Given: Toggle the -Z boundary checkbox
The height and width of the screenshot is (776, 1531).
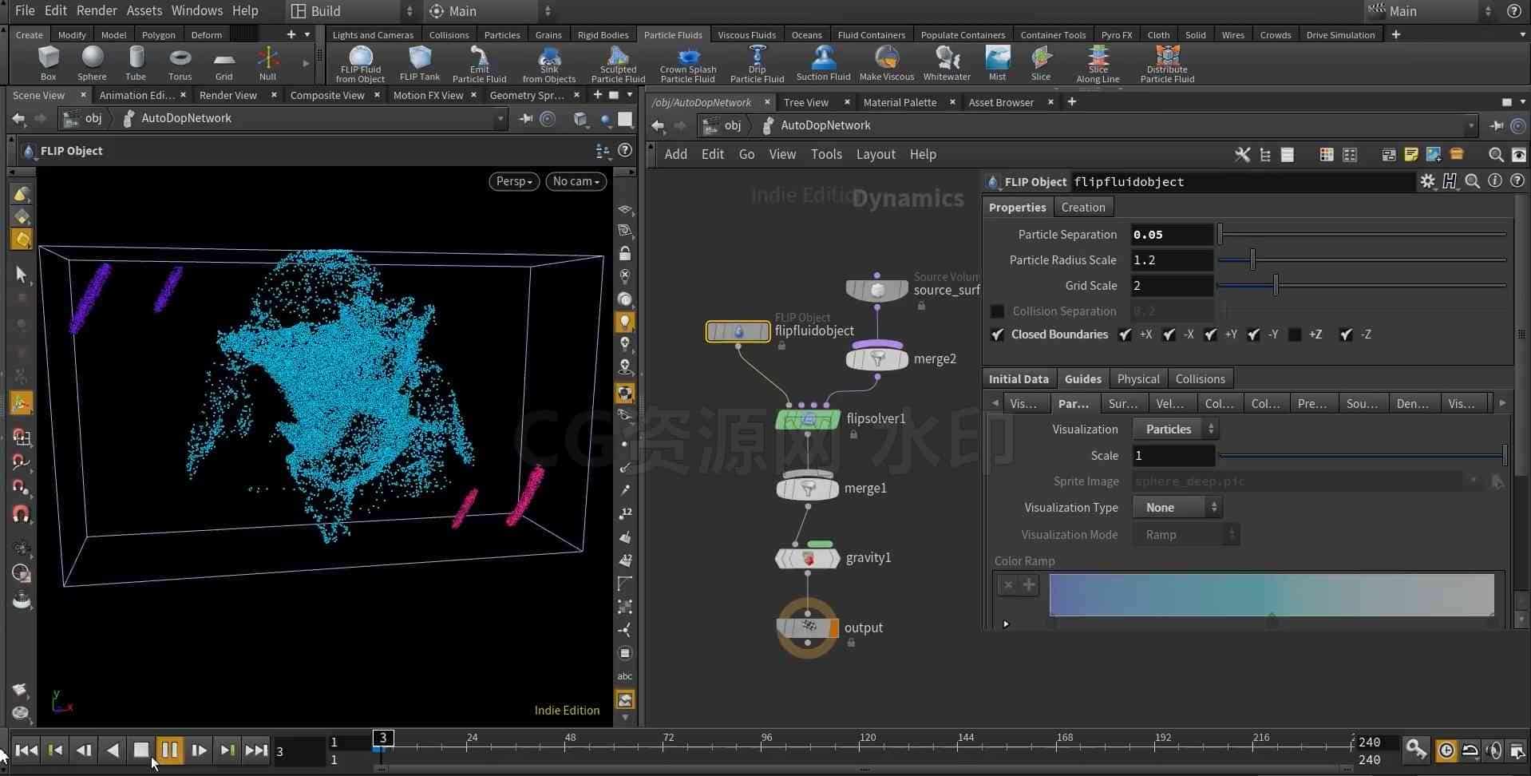Looking at the screenshot, I should pyautogui.click(x=1346, y=335).
